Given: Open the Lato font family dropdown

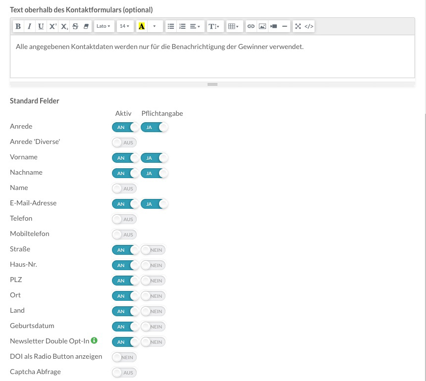Looking at the screenshot, I should 104,26.
